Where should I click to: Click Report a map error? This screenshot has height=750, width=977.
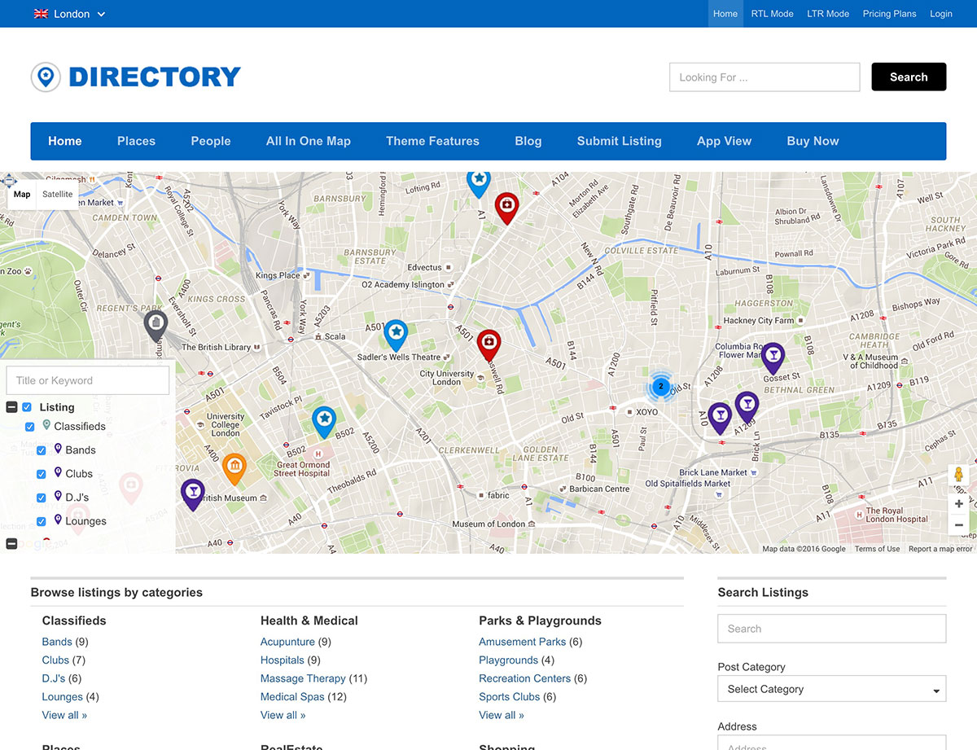940,549
